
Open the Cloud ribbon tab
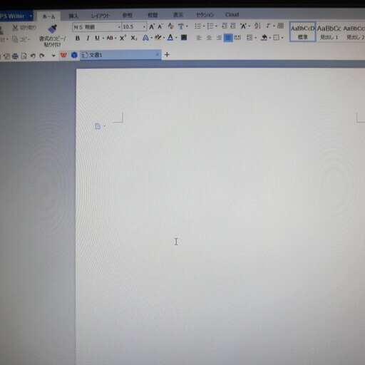coord(232,15)
